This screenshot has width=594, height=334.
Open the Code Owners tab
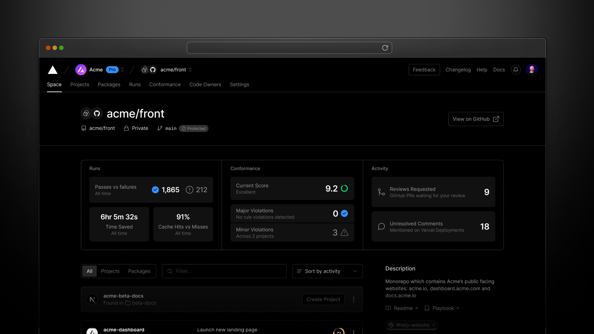click(x=205, y=85)
